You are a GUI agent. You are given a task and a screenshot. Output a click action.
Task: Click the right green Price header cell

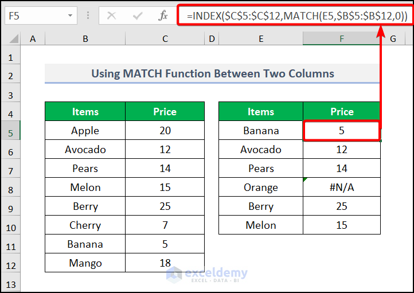click(x=342, y=112)
